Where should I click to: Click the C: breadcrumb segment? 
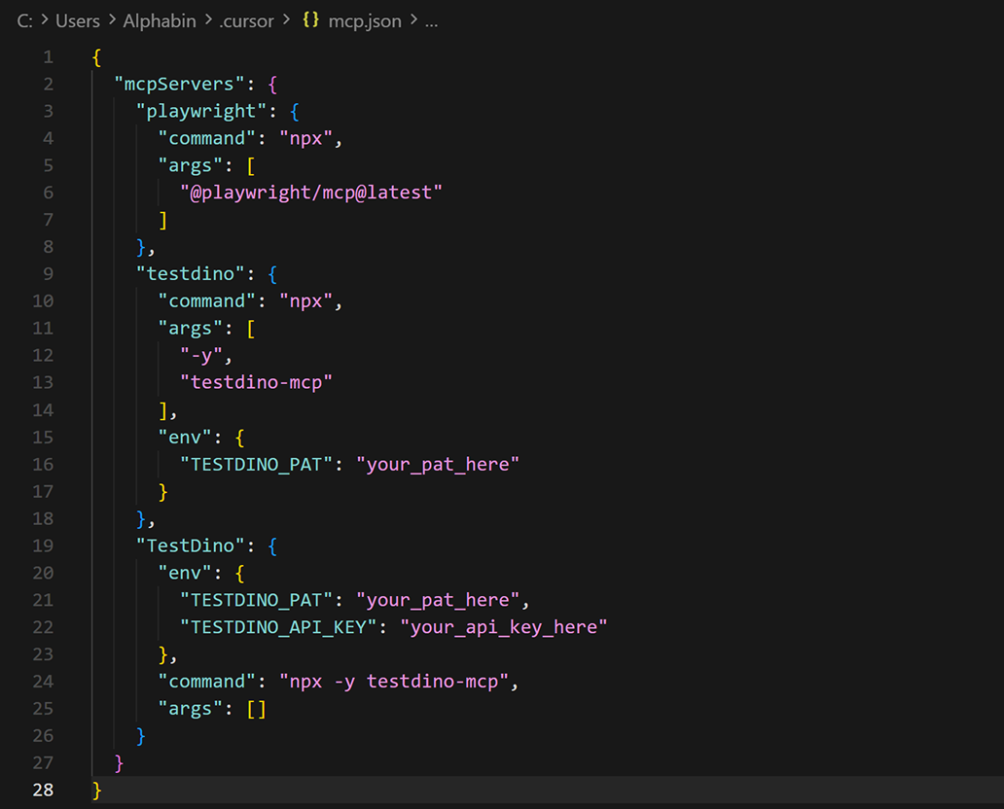[x=24, y=21]
